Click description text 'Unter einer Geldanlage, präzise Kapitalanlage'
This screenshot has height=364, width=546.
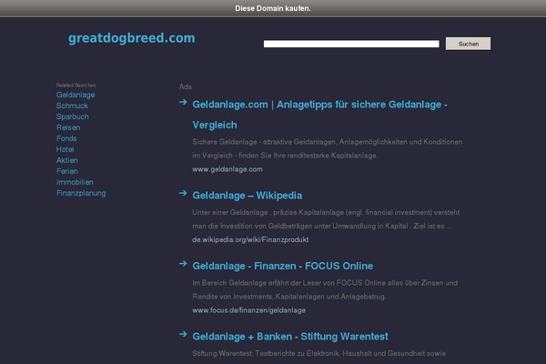326,219
